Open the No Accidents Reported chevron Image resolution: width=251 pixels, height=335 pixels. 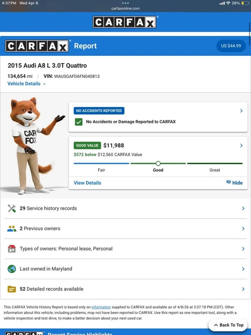pos(241,111)
